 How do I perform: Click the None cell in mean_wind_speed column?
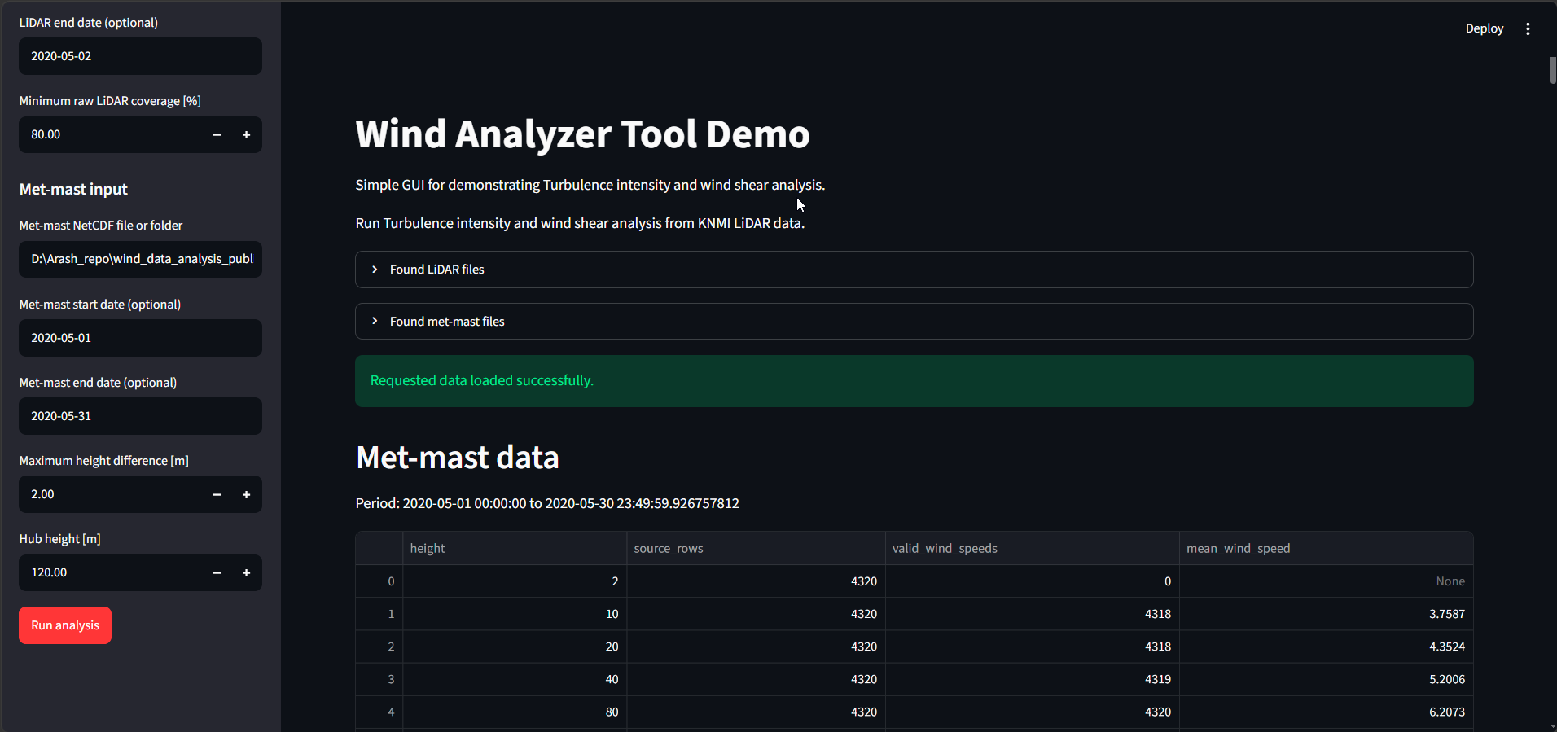pos(1326,581)
